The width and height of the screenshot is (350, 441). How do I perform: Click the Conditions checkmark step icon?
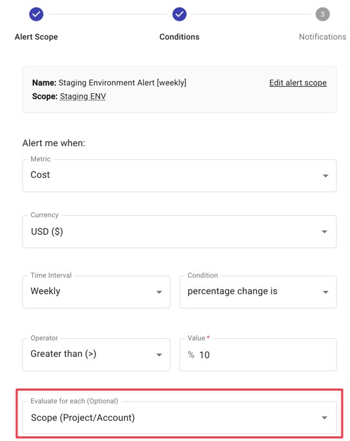coord(180,14)
